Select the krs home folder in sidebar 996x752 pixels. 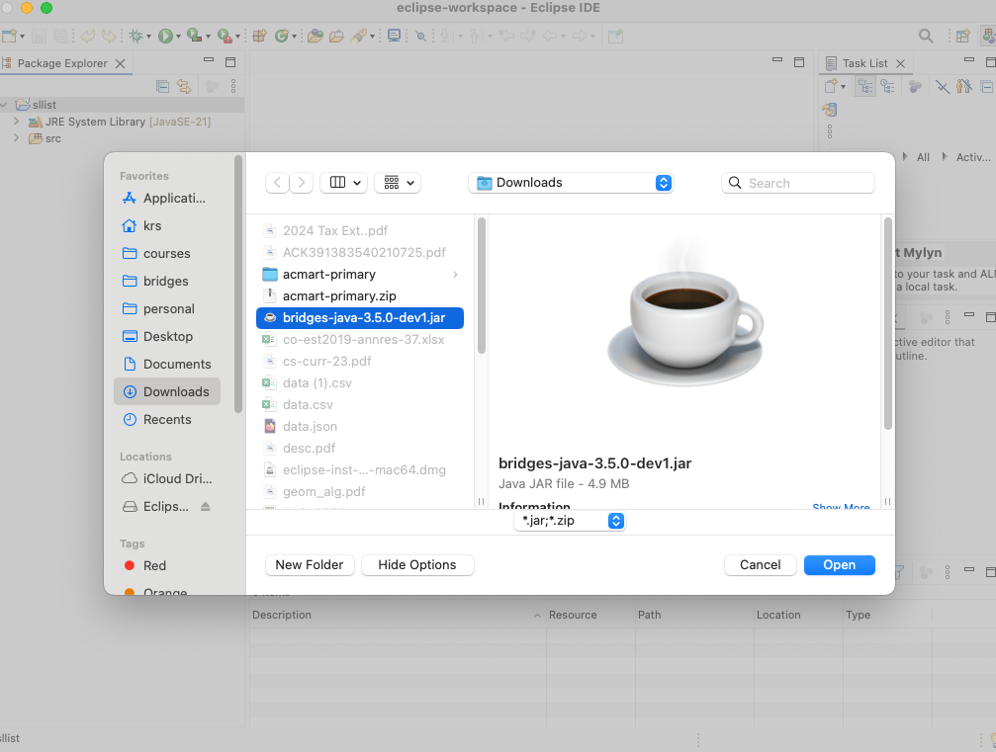pyautogui.click(x=168, y=226)
